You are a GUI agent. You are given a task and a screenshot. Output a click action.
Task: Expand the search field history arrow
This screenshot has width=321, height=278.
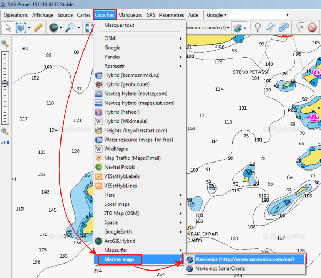[287, 15]
